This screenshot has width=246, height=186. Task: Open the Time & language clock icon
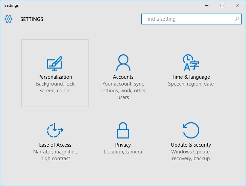[x=191, y=62]
